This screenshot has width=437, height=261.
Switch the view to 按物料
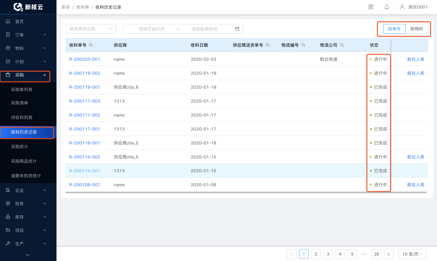pyautogui.click(x=417, y=29)
